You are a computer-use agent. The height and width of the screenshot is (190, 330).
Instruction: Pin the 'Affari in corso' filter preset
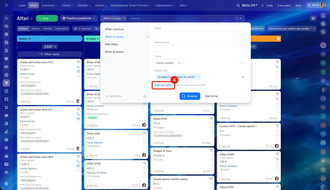pyautogui.click(x=148, y=37)
